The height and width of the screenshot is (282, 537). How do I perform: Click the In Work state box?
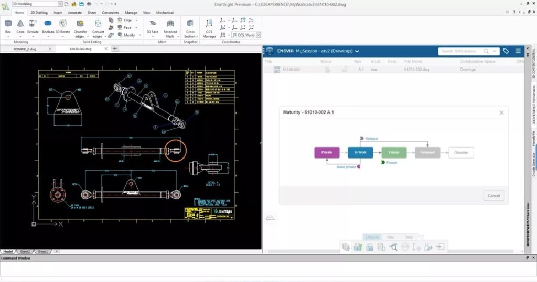(360, 152)
